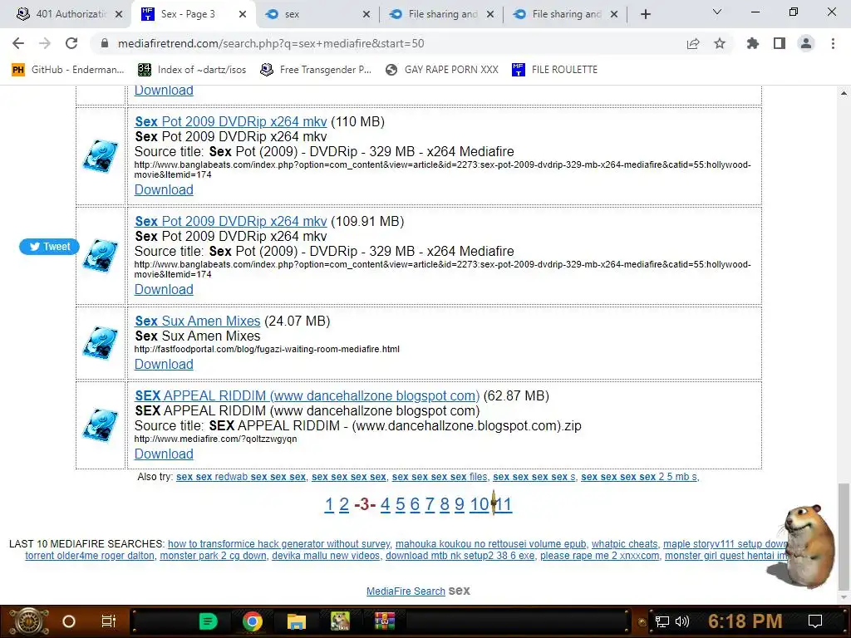Go to results page 7
Viewport: 851px width, 638px height.
430,504
